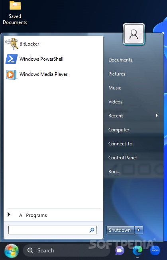167x260 pixels.
Task: Open Pictures from the start menu
Action: click(117, 74)
